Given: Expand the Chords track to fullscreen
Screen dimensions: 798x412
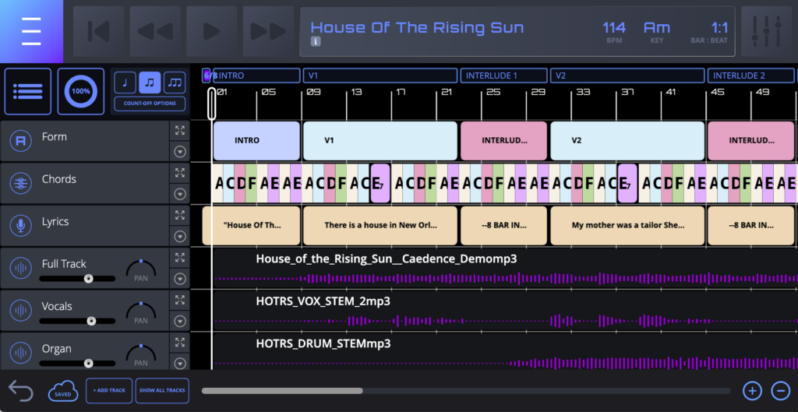Looking at the screenshot, I should tap(180, 172).
